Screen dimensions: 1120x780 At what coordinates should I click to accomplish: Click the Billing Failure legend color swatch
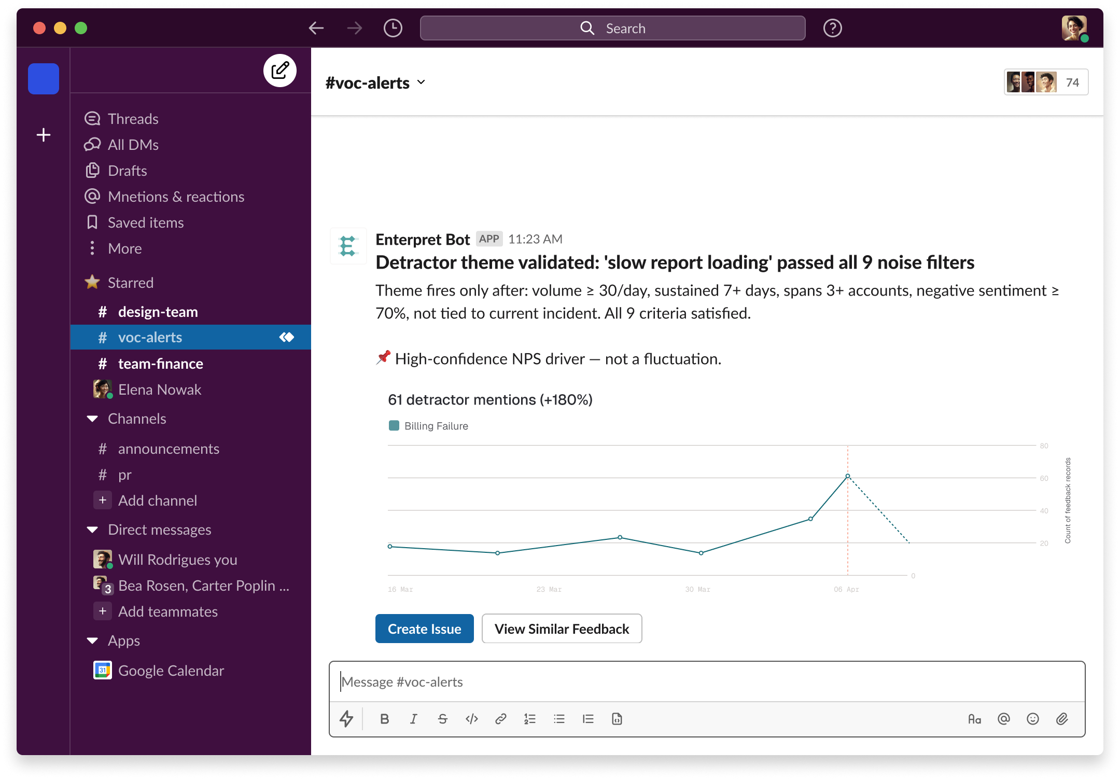pos(394,426)
